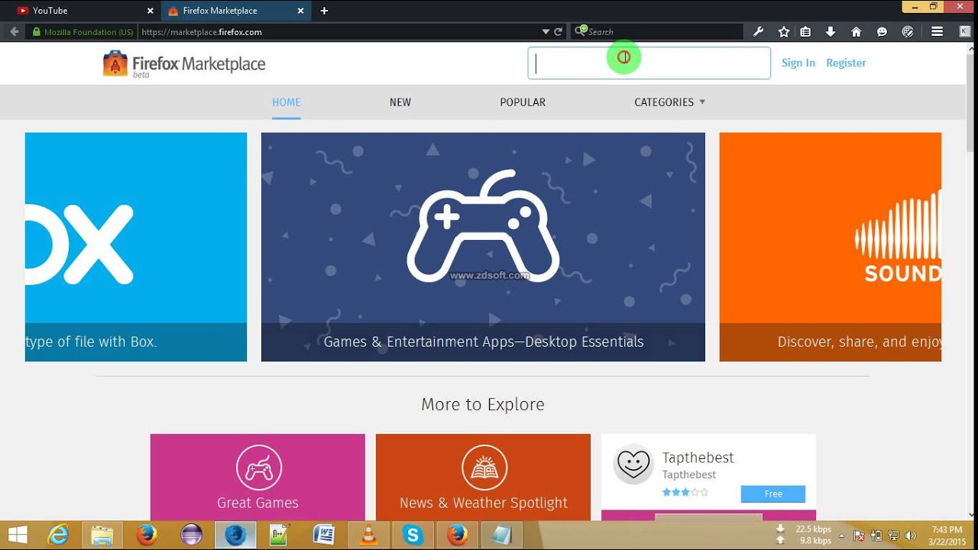Open Microsoft Word from taskbar

tap(324, 535)
